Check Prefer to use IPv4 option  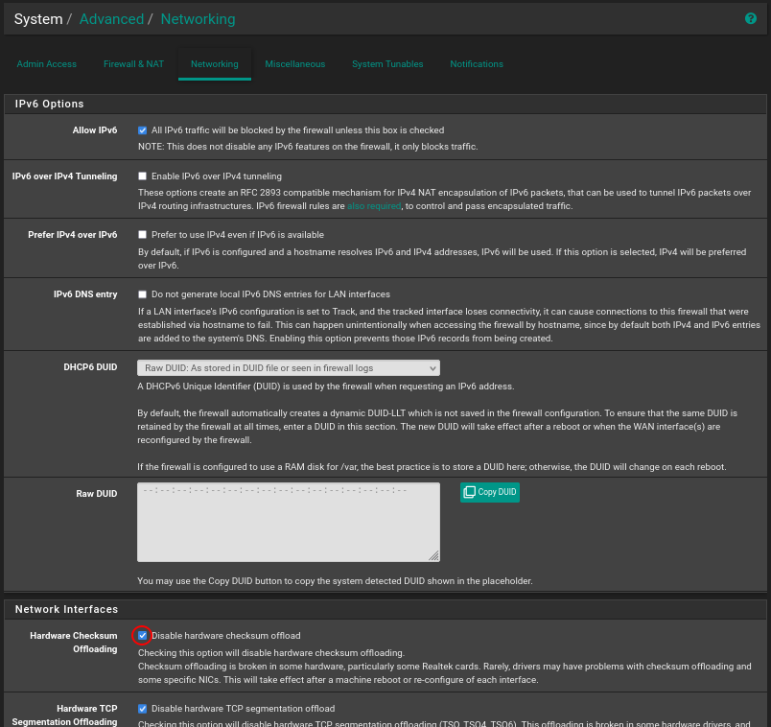coord(142,235)
